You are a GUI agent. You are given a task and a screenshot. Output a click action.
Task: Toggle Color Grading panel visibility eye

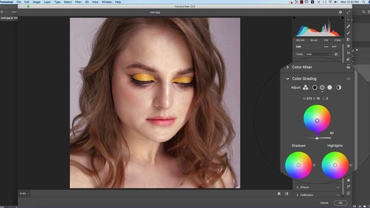pos(348,79)
